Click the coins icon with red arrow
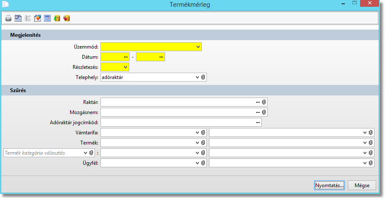This screenshot has width=385, height=199. pyautogui.click(x=67, y=18)
